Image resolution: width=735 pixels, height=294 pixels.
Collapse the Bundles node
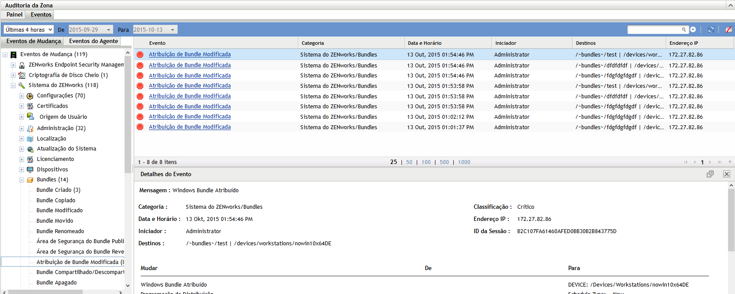(x=21, y=180)
